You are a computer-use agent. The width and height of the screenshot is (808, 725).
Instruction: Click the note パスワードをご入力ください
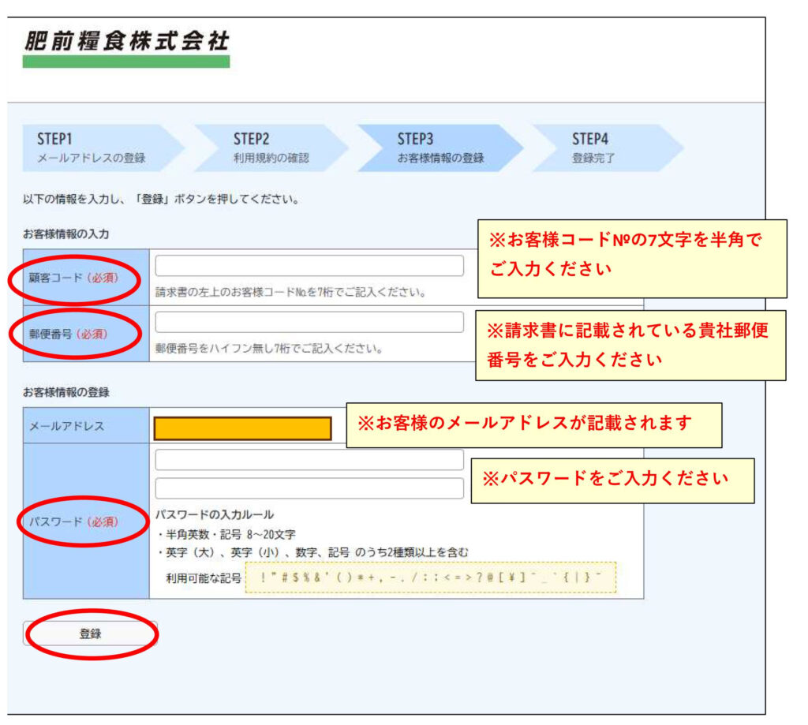(612, 480)
